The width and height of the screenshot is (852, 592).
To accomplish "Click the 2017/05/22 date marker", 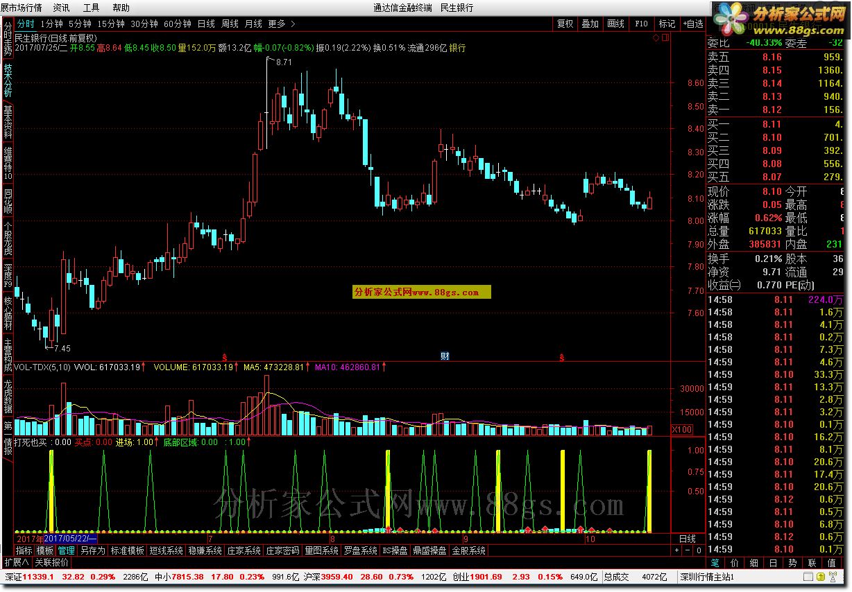I will 71,538.
